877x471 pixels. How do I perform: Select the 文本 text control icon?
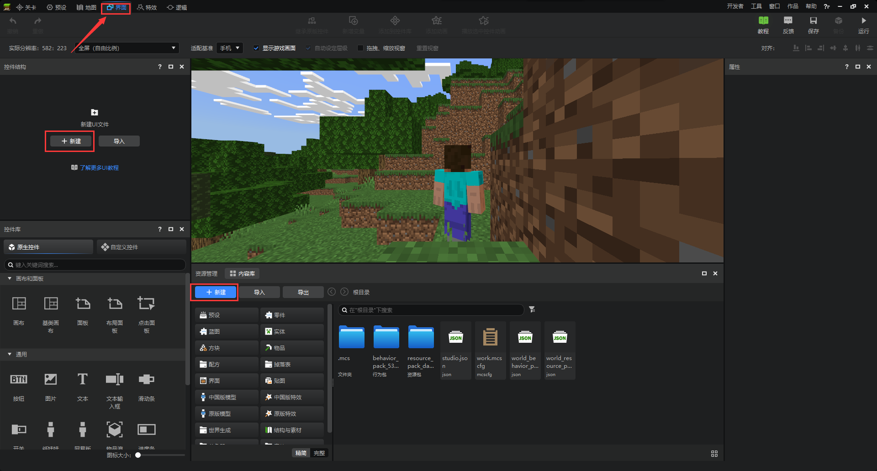tap(83, 379)
